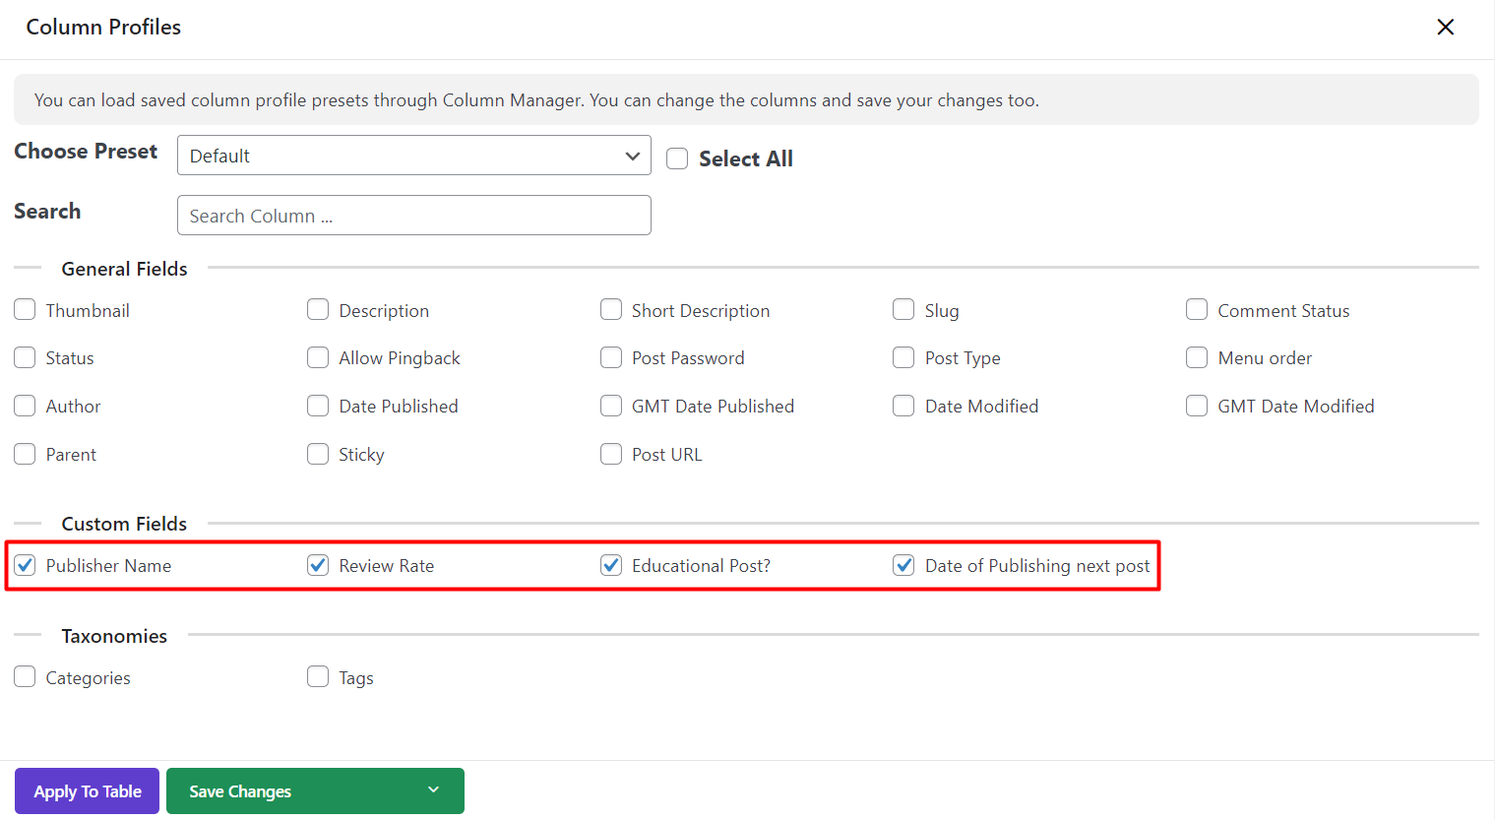The width and height of the screenshot is (1495, 820).
Task: Tick the Short Description checkbox
Action: coord(611,310)
